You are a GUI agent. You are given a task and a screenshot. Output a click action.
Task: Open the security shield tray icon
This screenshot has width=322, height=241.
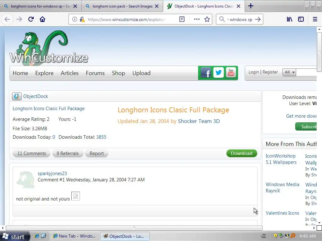[x=275, y=236]
